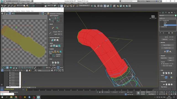
Task: Select the Zoom magnifier in Edit UVWs
Action: click(x=54, y=70)
